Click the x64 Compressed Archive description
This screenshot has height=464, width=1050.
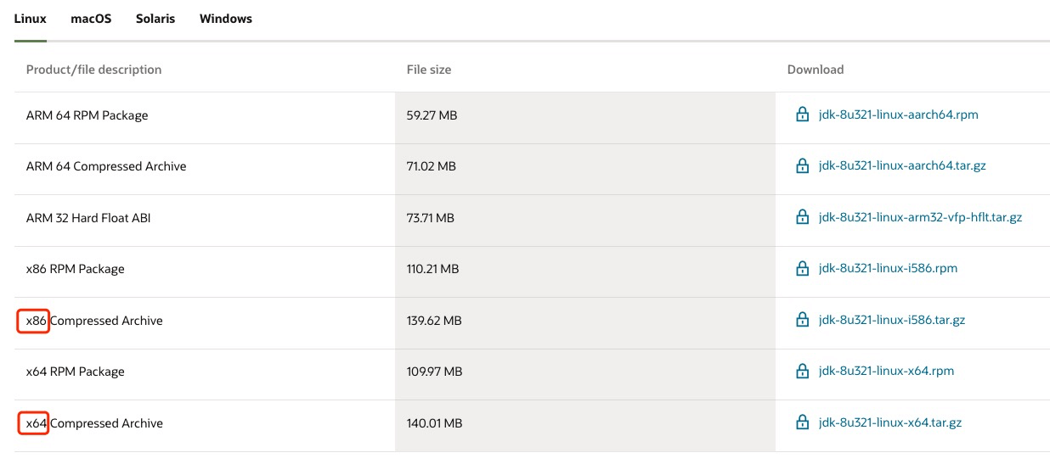(x=94, y=423)
